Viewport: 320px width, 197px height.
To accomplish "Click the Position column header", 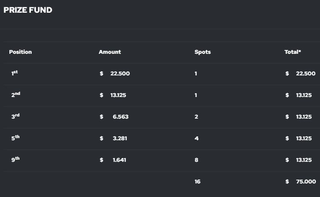I will [20, 52].
